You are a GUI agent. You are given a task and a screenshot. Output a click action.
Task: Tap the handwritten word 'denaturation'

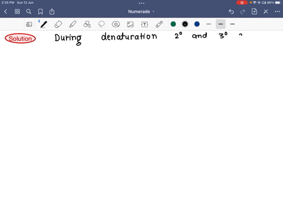tap(129, 37)
